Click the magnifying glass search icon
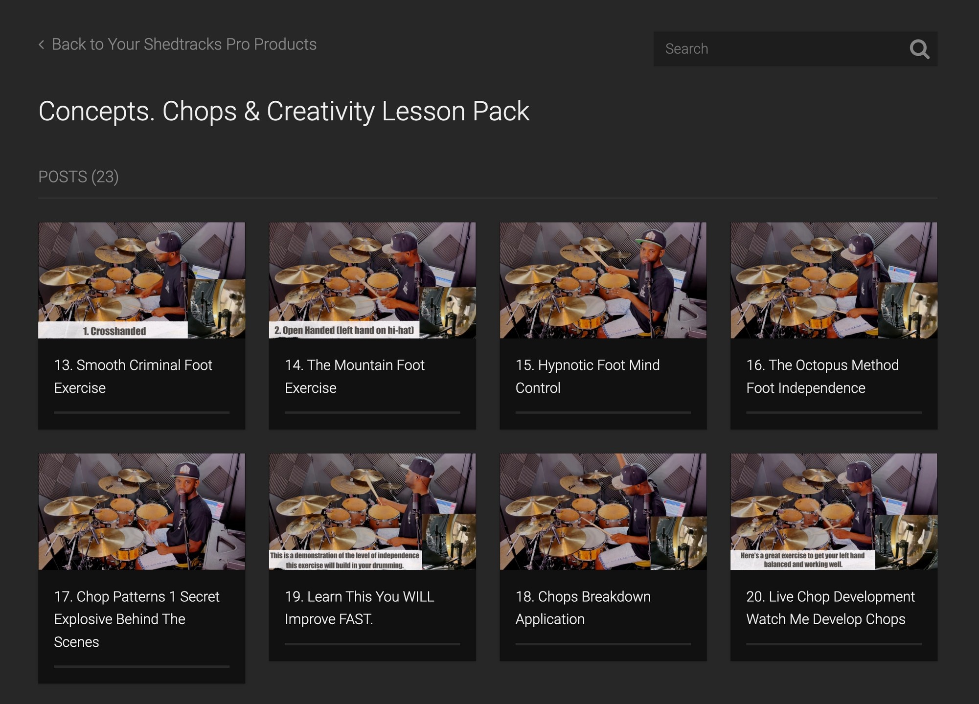Image resolution: width=979 pixels, height=704 pixels. [x=919, y=49]
